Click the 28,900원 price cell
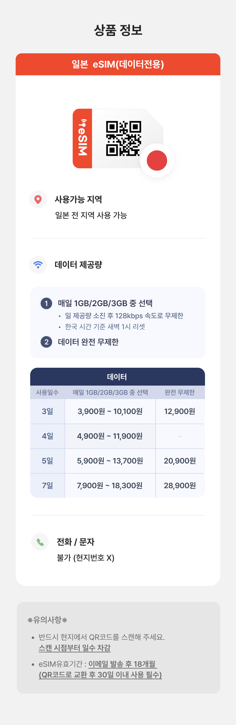The height and width of the screenshot is (725, 236). [x=180, y=486]
